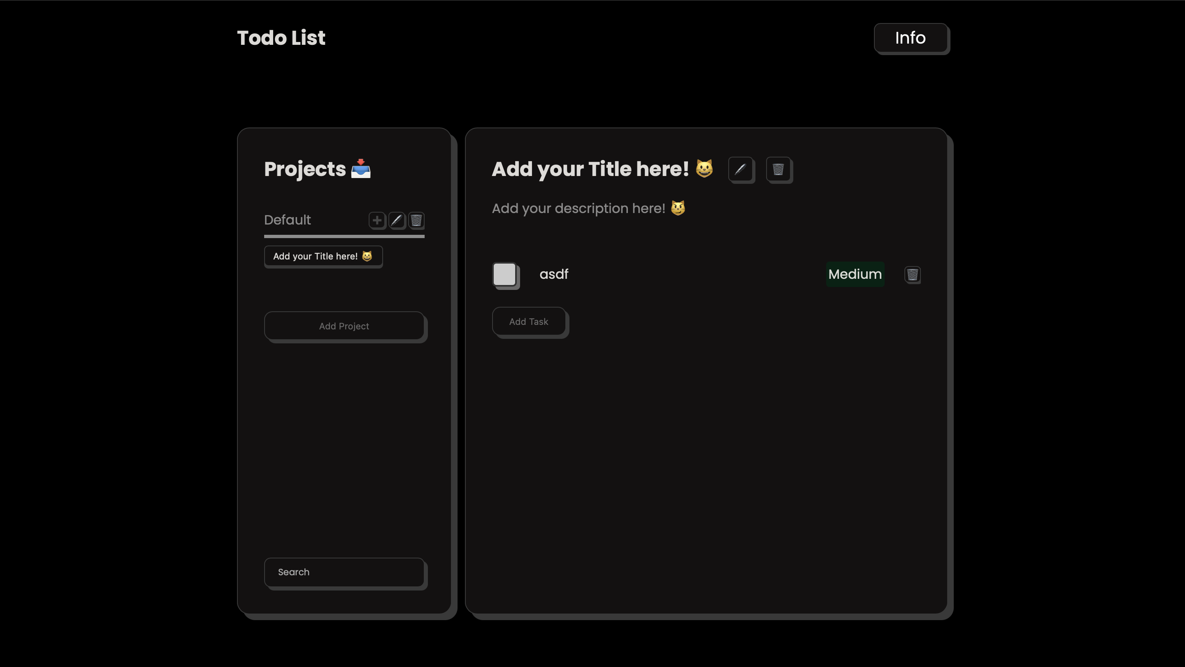Click the cat emoji in main title

pyautogui.click(x=704, y=169)
